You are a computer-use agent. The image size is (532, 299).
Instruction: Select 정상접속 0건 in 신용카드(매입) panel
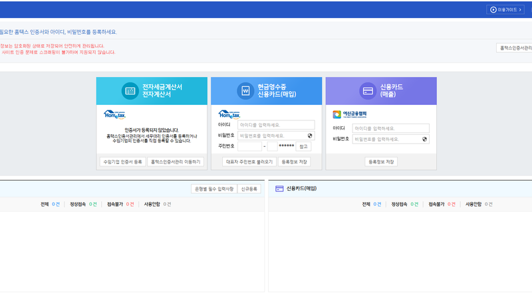pyautogui.click(x=405, y=204)
